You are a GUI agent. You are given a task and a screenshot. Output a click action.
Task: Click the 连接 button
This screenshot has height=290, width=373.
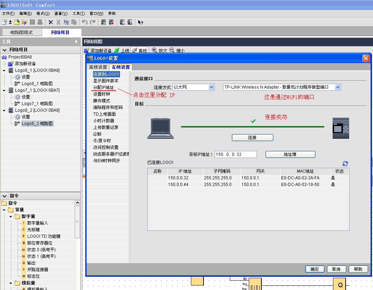(252, 138)
